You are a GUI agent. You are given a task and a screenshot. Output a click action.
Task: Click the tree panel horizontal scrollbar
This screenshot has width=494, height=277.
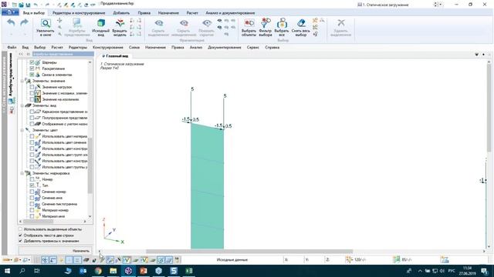coord(39,222)
